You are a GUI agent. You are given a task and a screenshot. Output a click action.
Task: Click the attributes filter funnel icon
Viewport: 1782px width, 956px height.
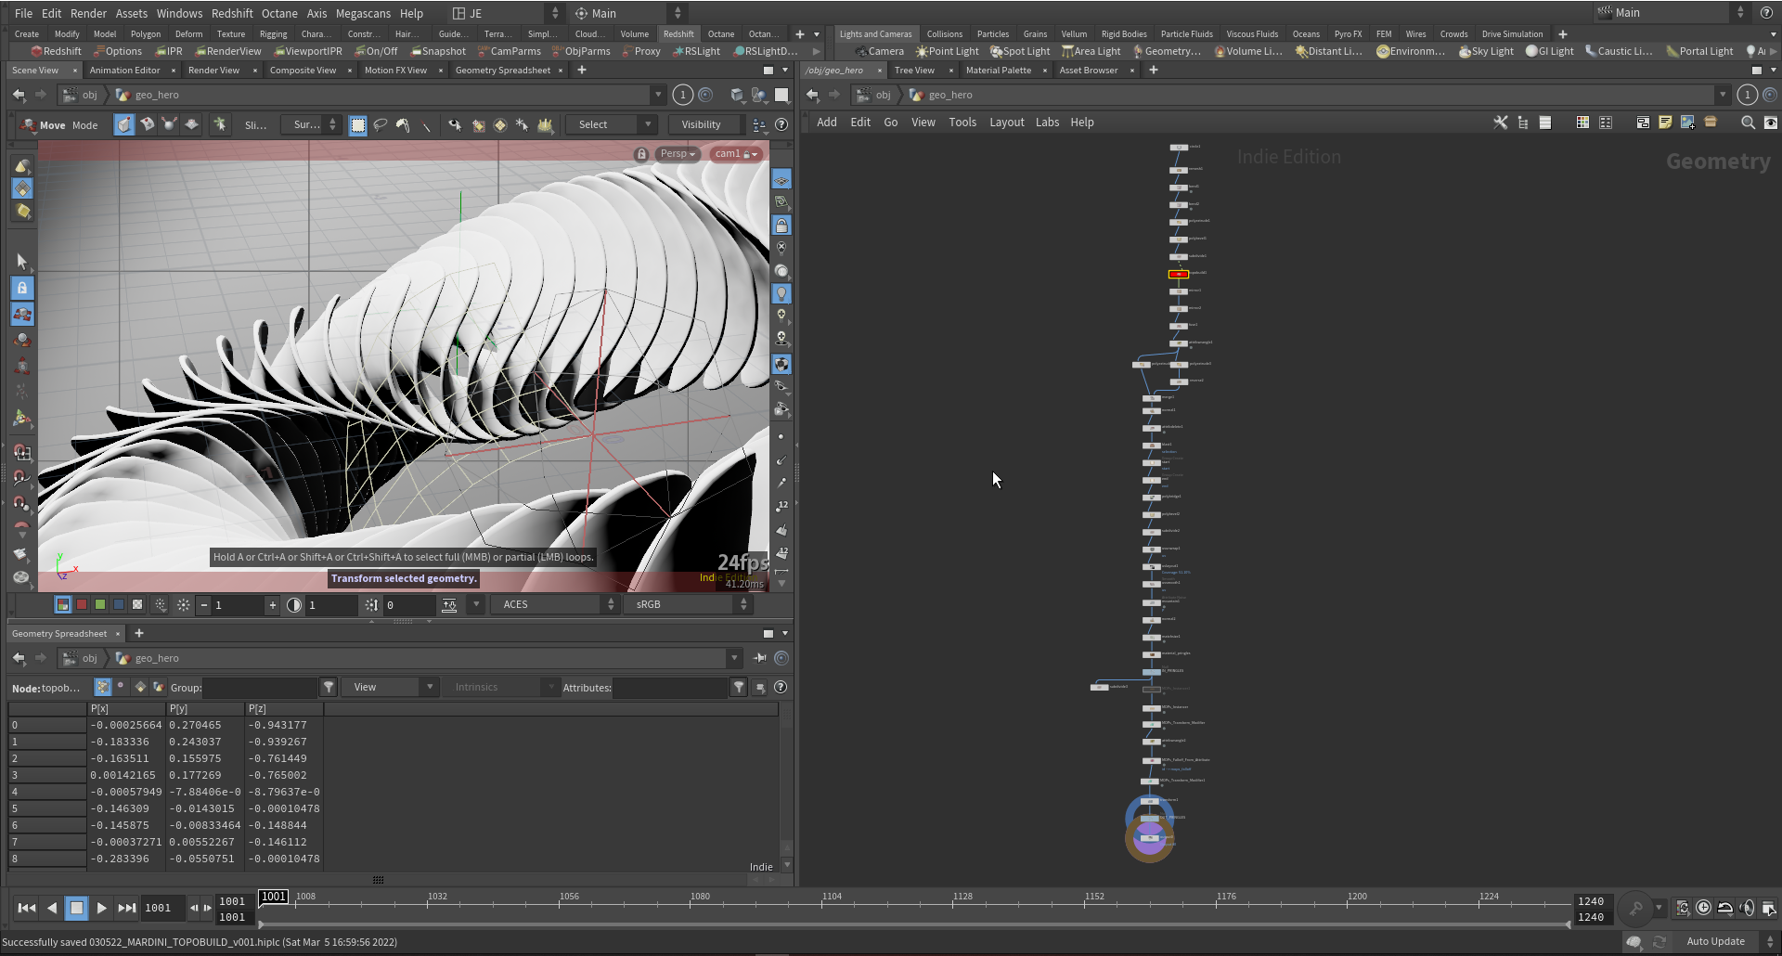(739, 688)
